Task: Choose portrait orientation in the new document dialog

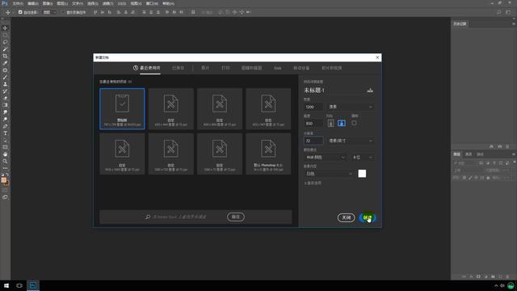Action: point(330,123)
